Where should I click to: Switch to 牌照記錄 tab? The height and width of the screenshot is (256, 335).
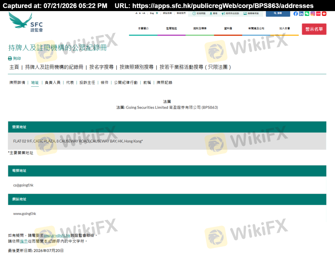(164, 82)
